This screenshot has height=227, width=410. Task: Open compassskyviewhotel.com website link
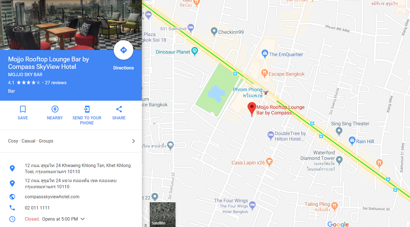tap(52, 197)
